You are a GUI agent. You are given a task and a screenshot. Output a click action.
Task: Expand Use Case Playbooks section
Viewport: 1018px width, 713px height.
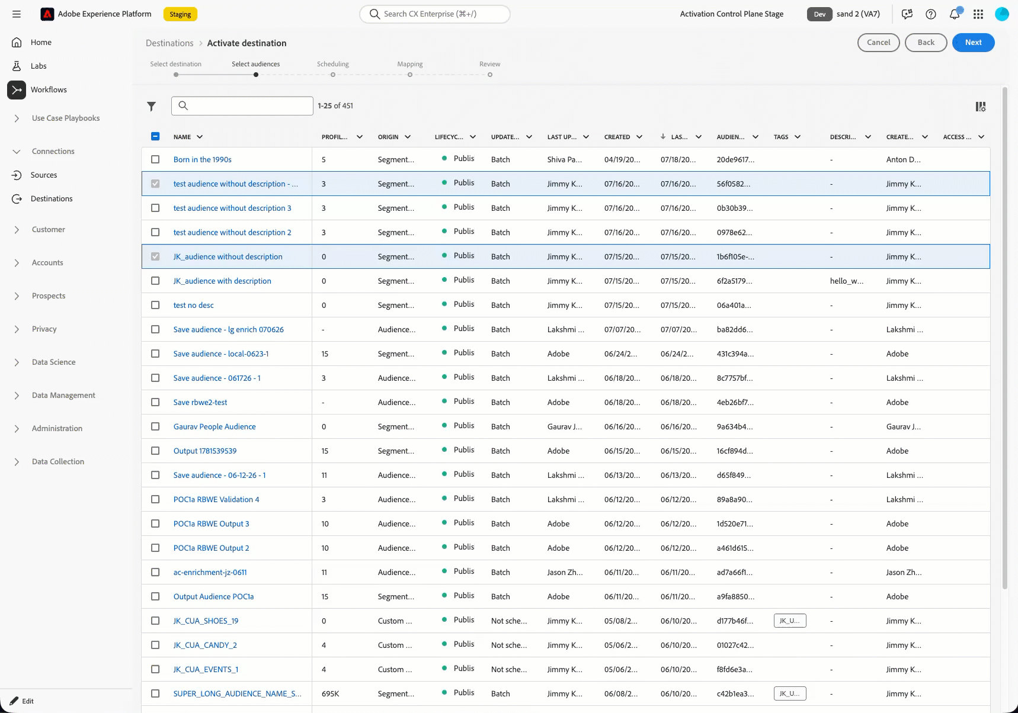coord(17,118)
